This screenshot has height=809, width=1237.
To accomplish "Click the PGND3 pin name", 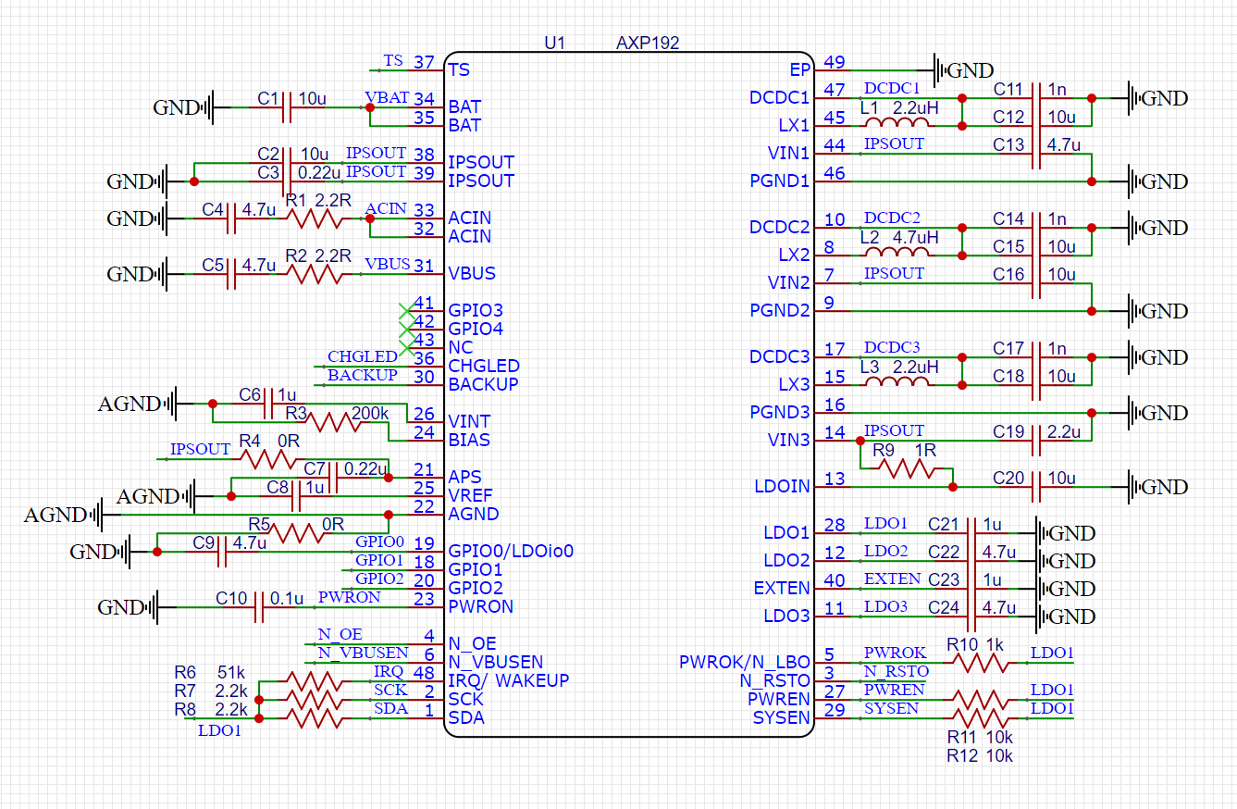I will tap(781, 413).
